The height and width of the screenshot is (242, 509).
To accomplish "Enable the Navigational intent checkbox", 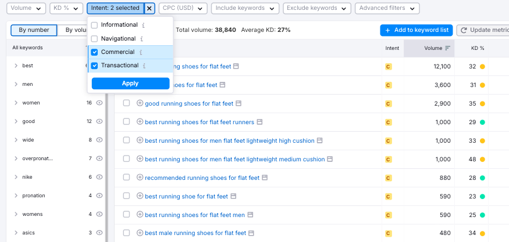I will 95,39.
